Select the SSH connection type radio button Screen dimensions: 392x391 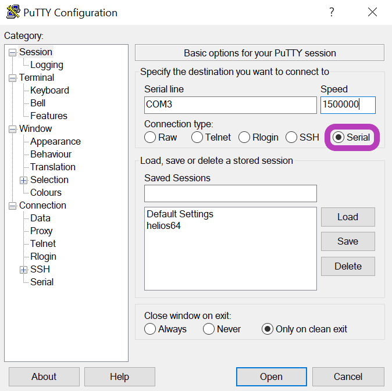(291, 137)
